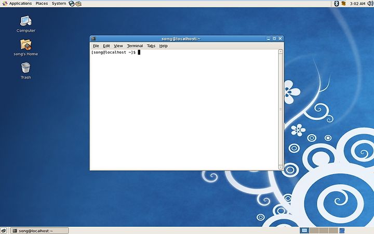374x234 pixels.
Task: Click the package update notification icon
Action: point(343,3)
